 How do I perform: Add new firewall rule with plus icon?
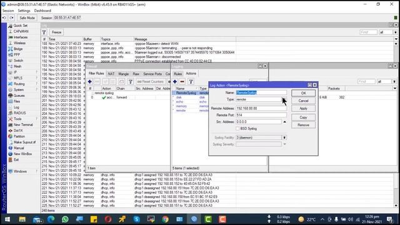(90, 82)
